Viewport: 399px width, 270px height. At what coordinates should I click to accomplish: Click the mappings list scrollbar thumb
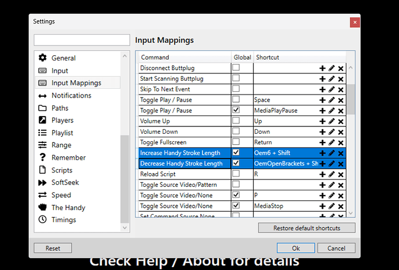tap(350, 99)
